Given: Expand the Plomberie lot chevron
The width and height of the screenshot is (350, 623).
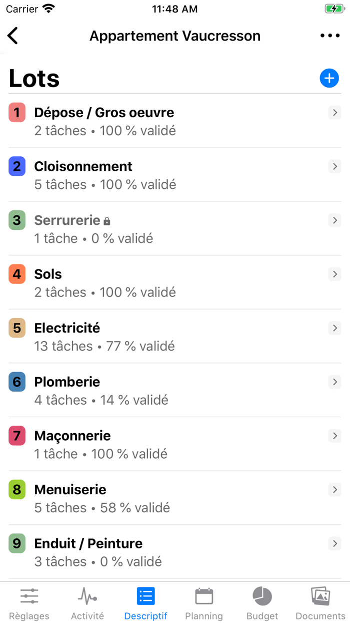Looking at the screenshot, I should pos(334,382).
